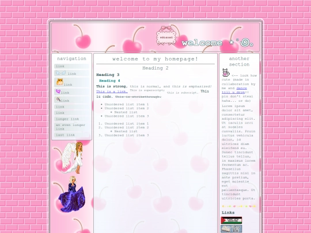Click the teal 'Heading 4' text
Viewport: 311px width, 233px height.
coord(109,81)
